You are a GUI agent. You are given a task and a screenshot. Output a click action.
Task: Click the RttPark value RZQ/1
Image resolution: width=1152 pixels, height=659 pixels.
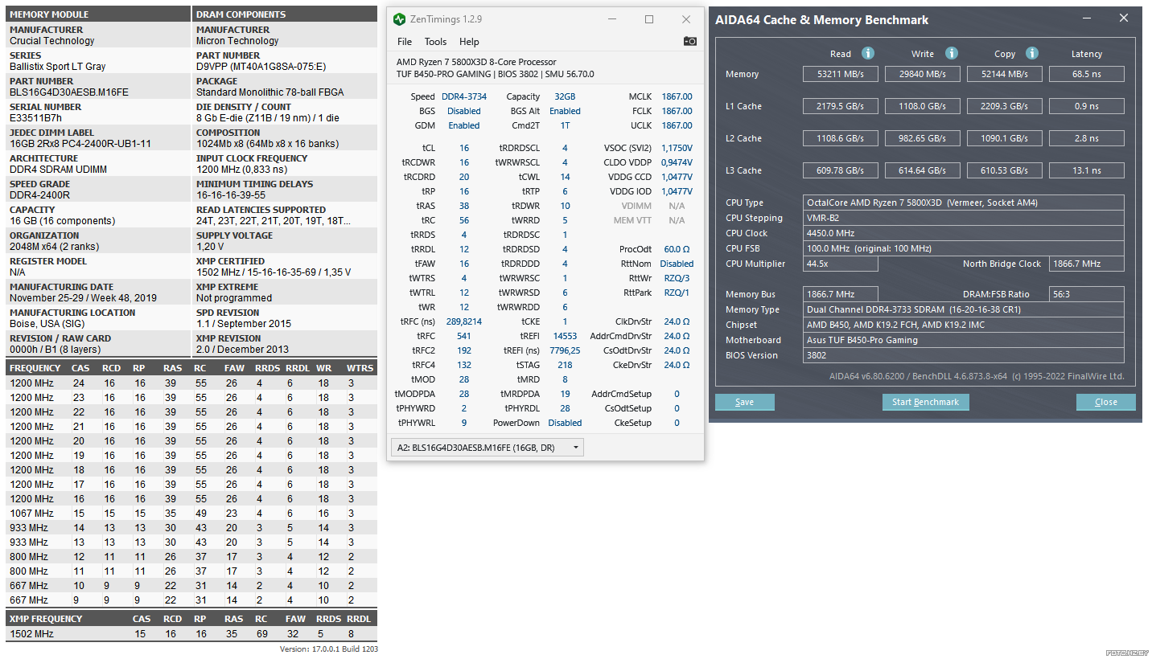tap(677, 293)
